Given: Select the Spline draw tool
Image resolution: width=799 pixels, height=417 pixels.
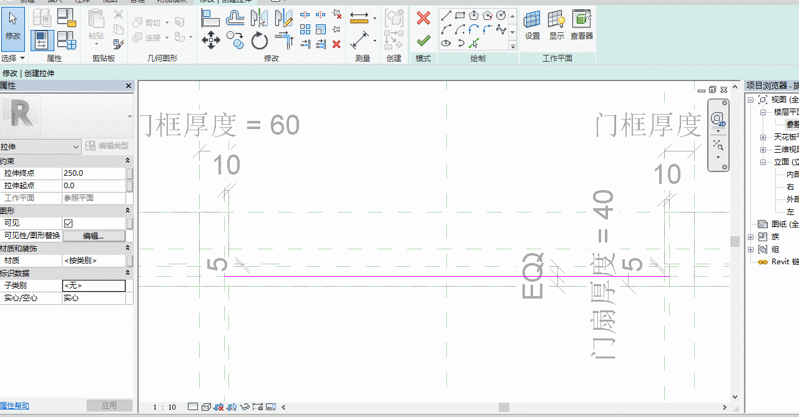Looking at the screenshot, I should [x=501, y=29].
